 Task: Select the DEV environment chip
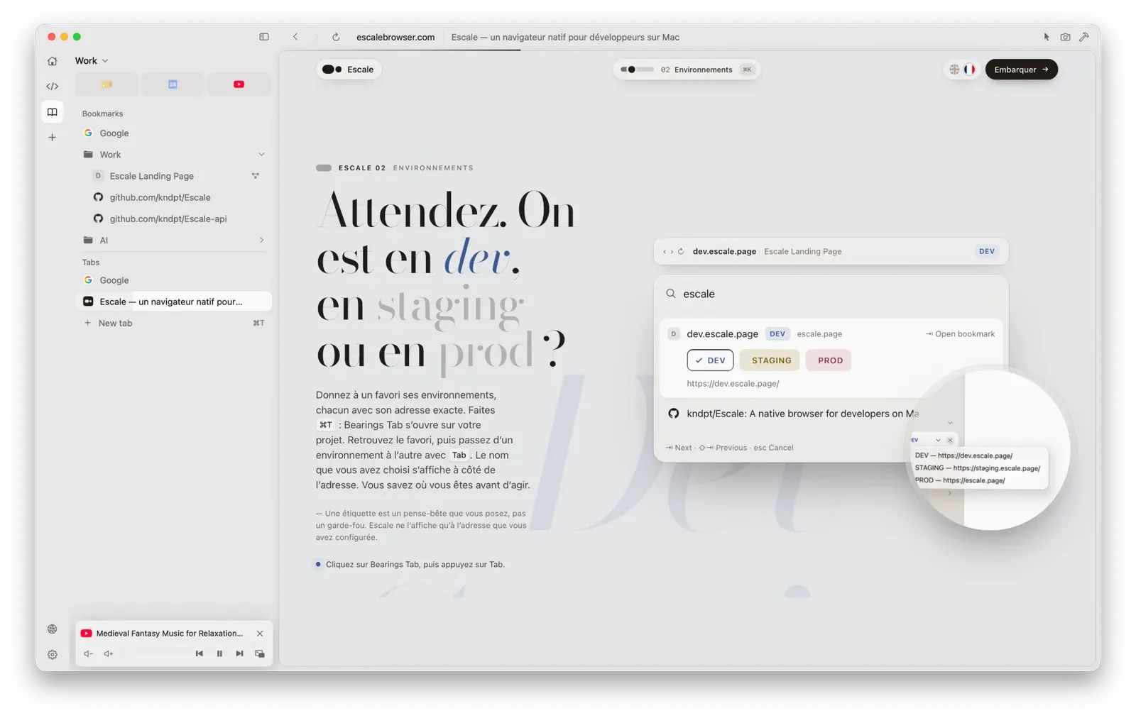[710, 360]
